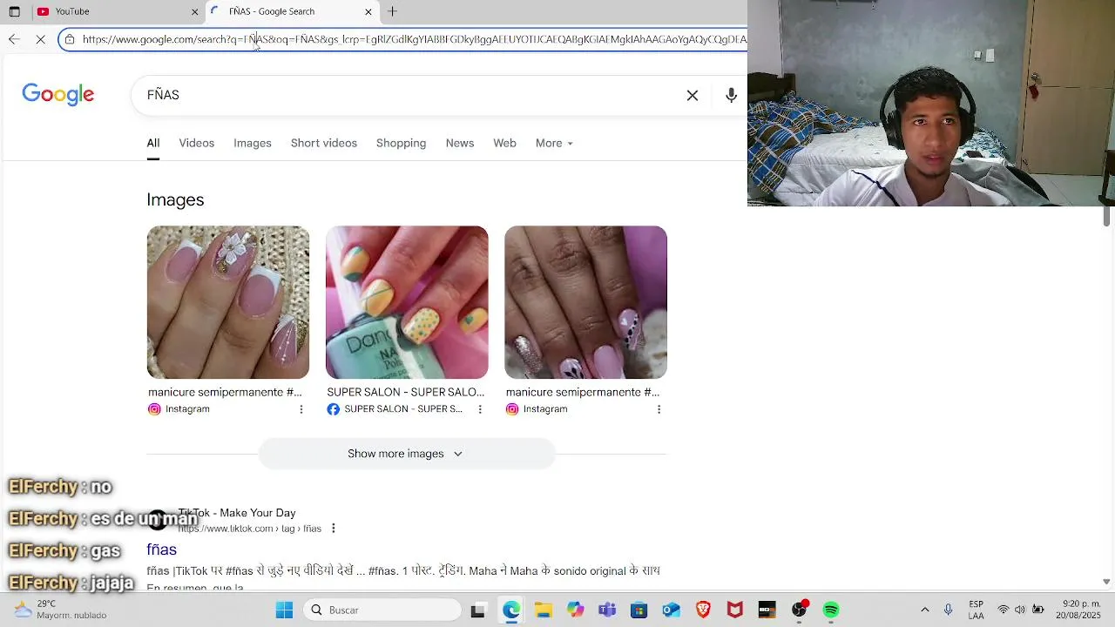Viewport: 1115px width, 627px height.
Task: View site information lock icon
Action: (70, 39)
